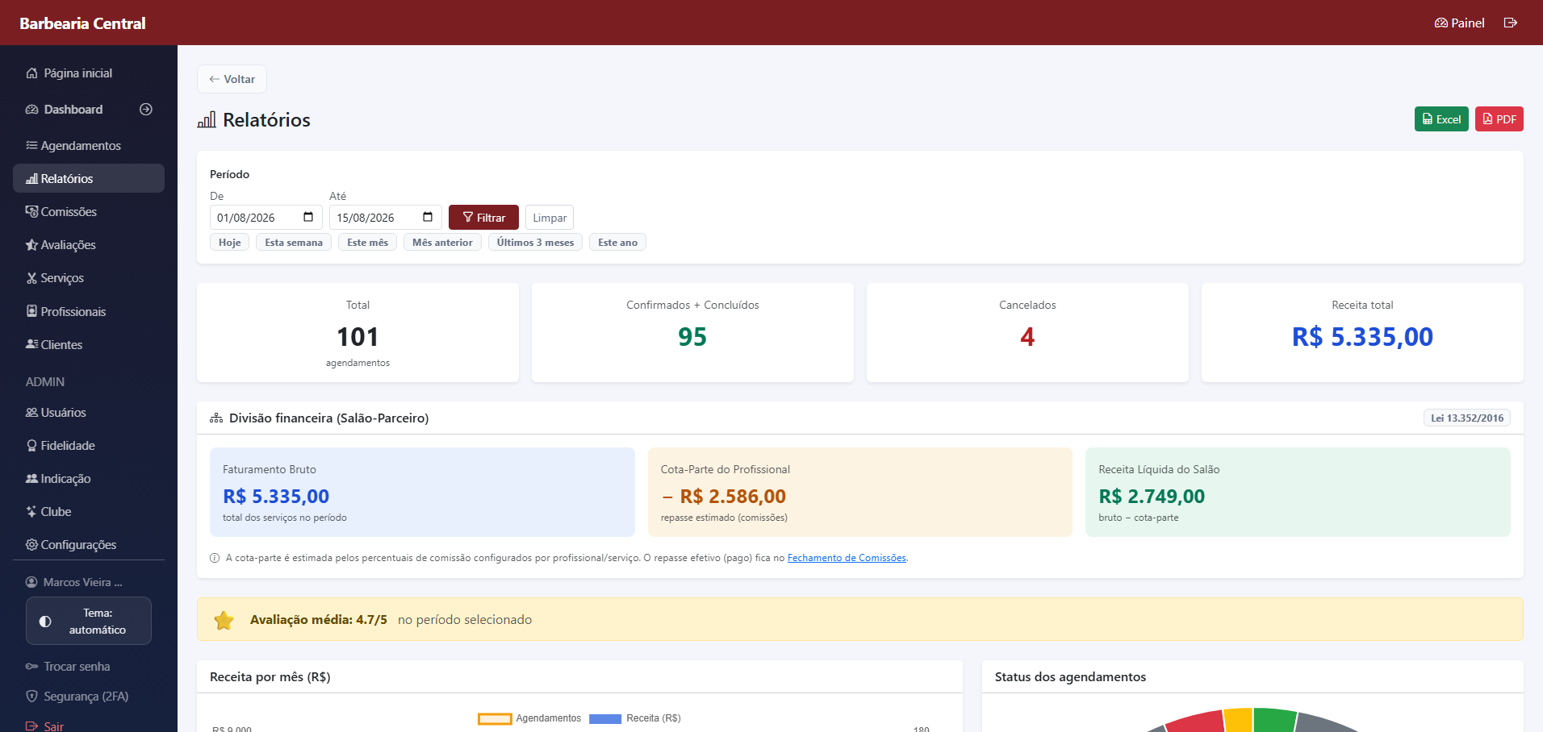Viewport: 1543px width, 732px height.
Task: Open Comissões in the sidebar
Action: click(x=89, y=212)
